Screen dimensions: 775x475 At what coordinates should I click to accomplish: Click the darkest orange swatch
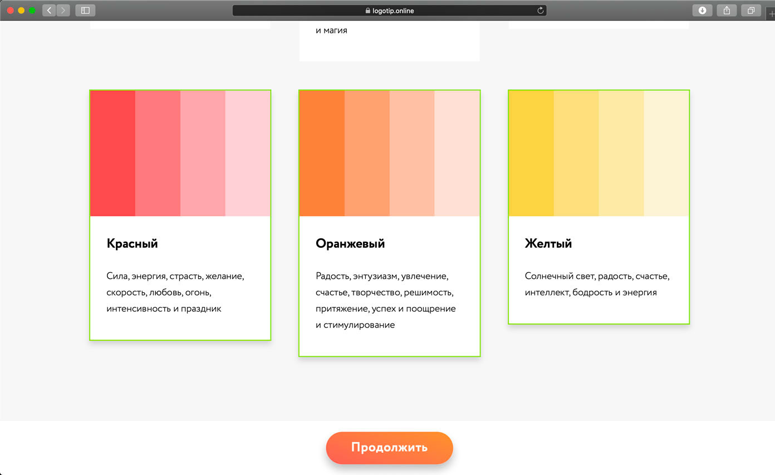pyautogui.click(x=322, y=153)
